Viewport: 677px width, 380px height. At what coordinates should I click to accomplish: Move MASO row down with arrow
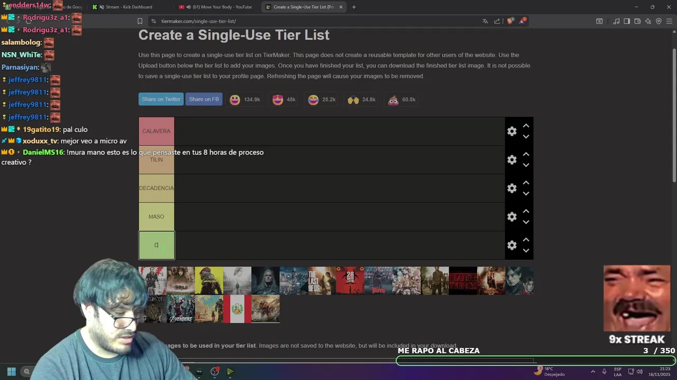pyautogui.click(x=526, y=222)
